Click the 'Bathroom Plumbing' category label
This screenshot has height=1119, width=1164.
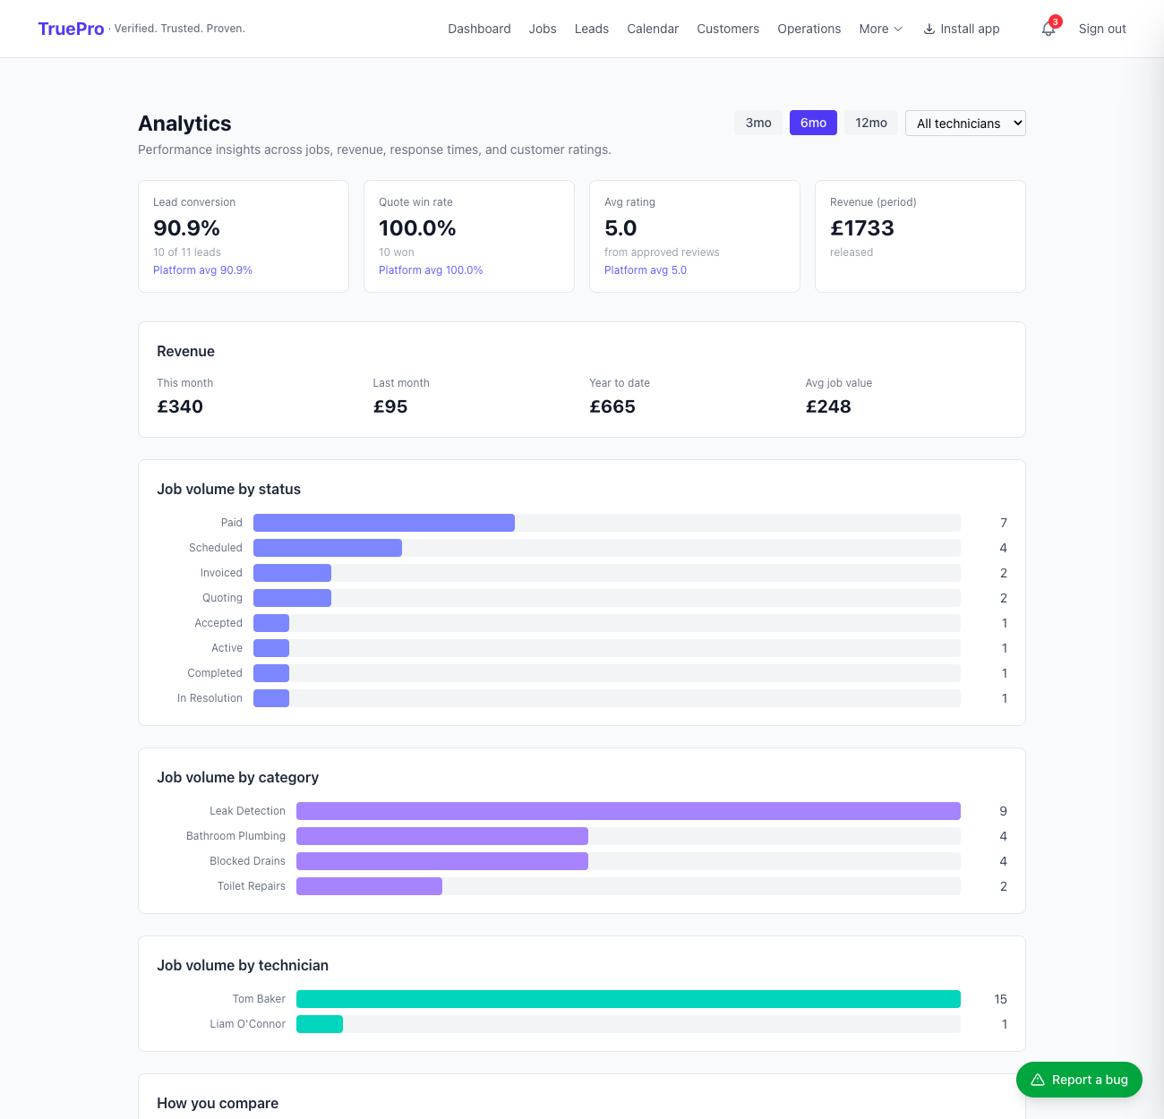(x=235, y=836)
